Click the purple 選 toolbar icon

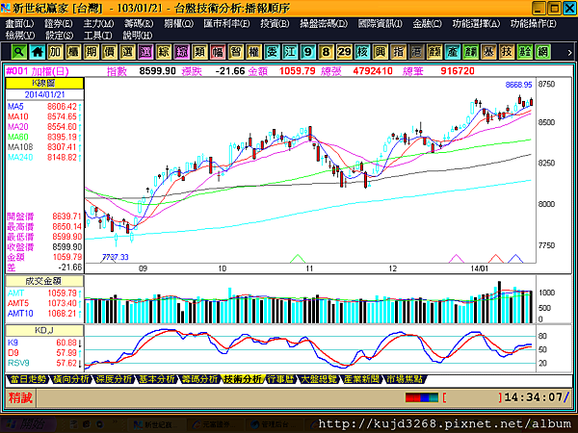pos(145,52)
